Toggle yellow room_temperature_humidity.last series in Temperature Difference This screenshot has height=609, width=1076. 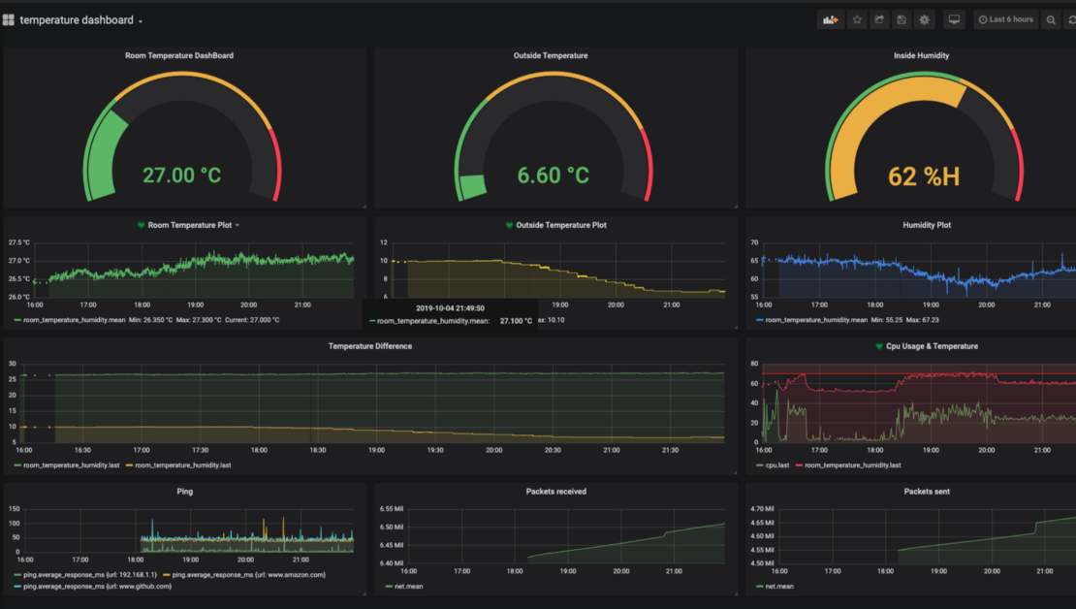coord(182,465)
